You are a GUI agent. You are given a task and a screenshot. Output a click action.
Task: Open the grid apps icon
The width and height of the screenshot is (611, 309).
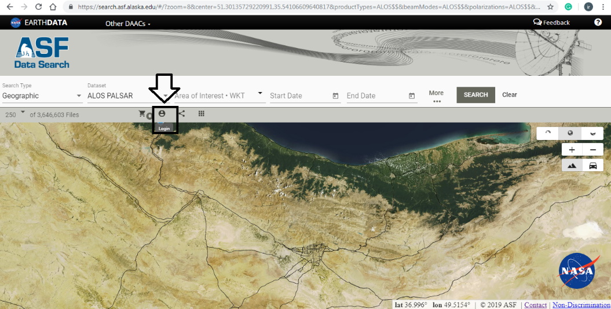coord(202,114)
